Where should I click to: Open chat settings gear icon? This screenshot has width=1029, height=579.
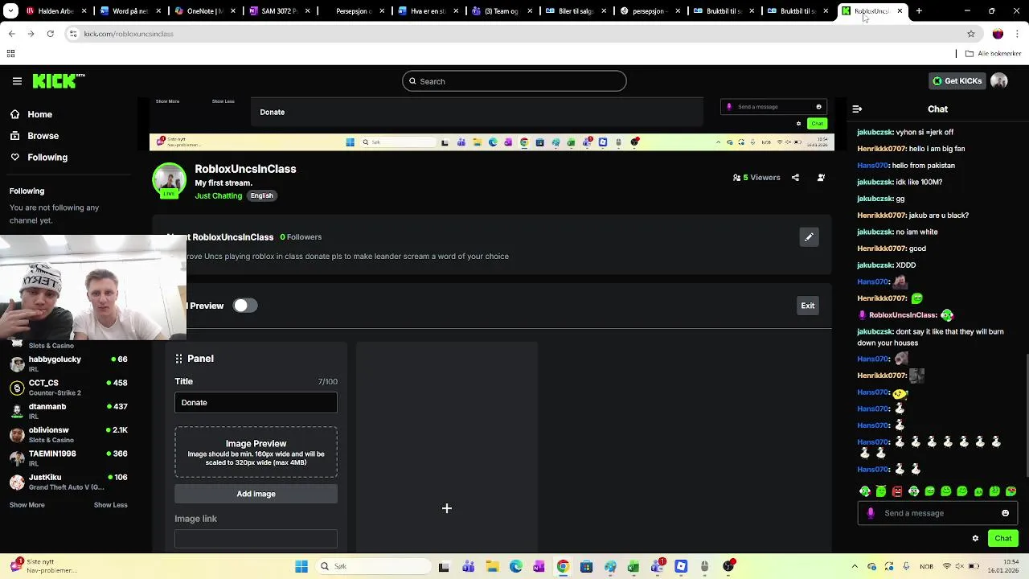(975, 539)
